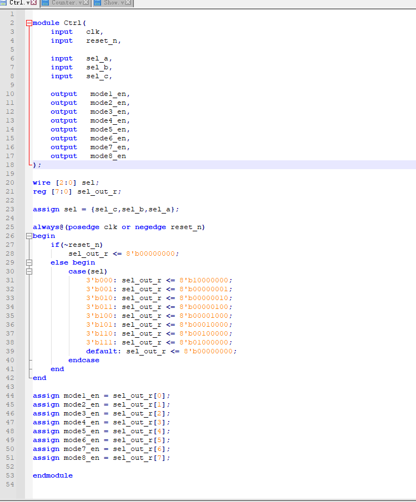Image resolution: width=416 pixels, height=502 pixels.
Task: Click the 'mode4_en,' output port
Action: (x=110, y=121)
